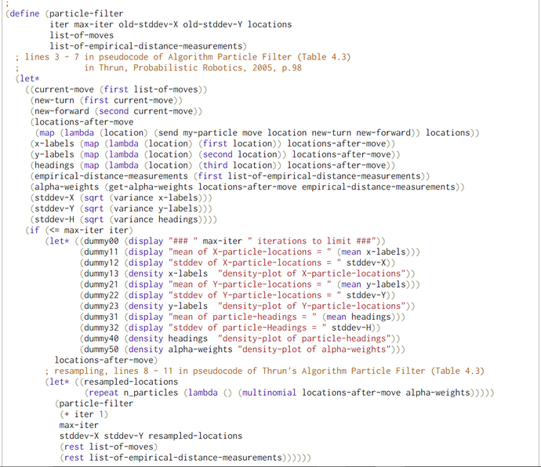Image resolution: width=541 pixels, height=467 pixels.
Task: Select "particle-filter" in the define line
Action: click(86, 14)
